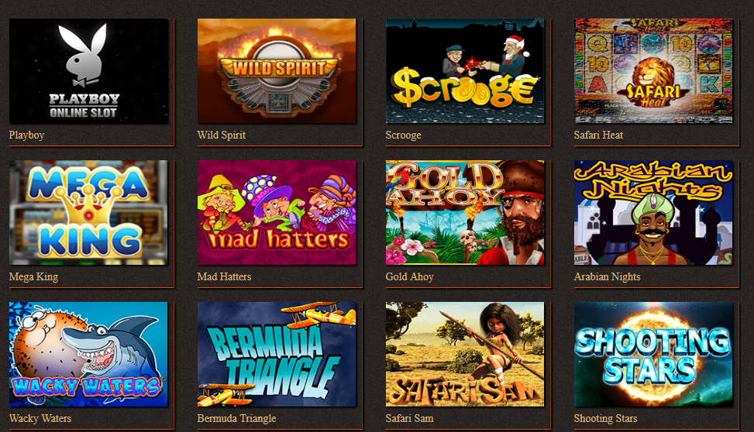The width and height of the screenshot is (754, 432).
Task: Follow the Wild Spirit title link
Action: (221, 135)
